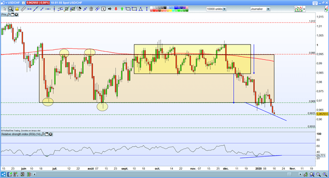Pick the yellow color swatch
329x178 pixels.
[x=170, y=10]
